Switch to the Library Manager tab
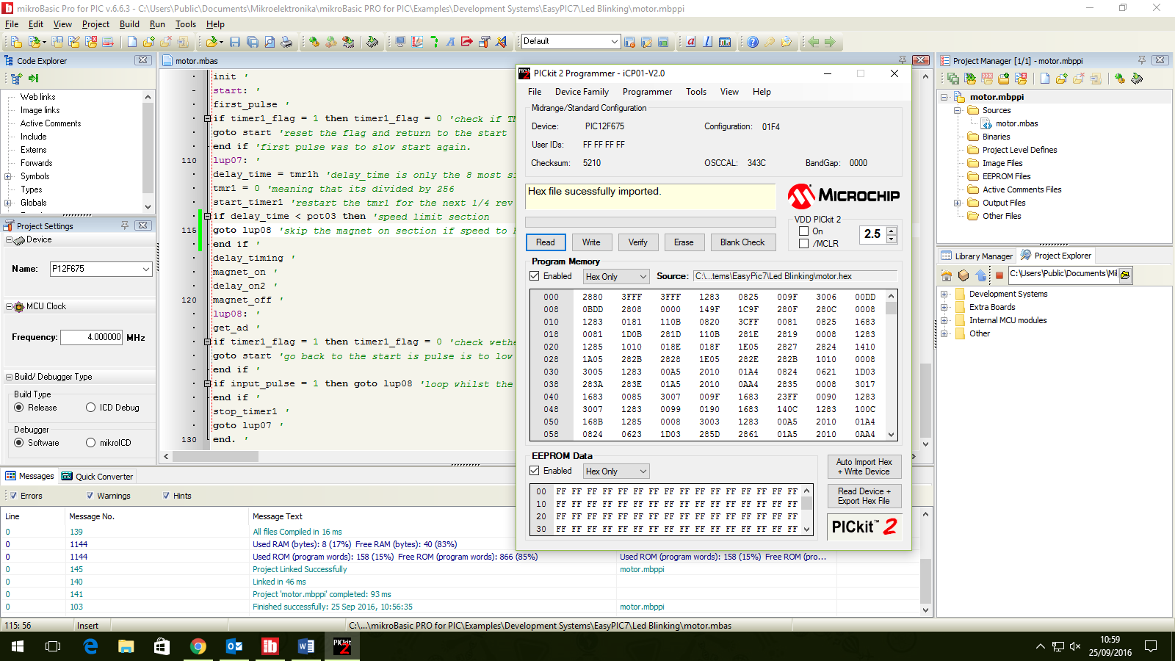 tap(977, 256)
